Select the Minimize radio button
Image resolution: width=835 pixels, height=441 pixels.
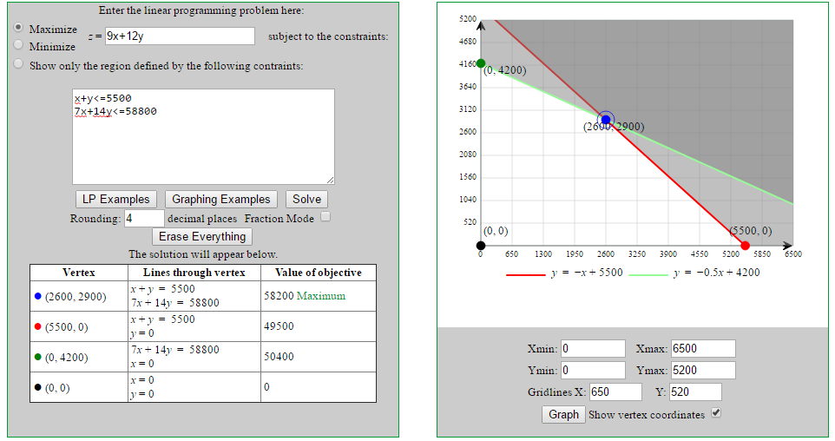[19, 45]
